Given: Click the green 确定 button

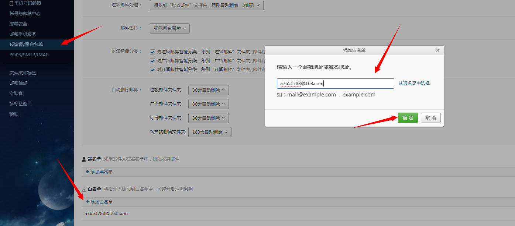Looking at the screenshot, I should [408, 118].
